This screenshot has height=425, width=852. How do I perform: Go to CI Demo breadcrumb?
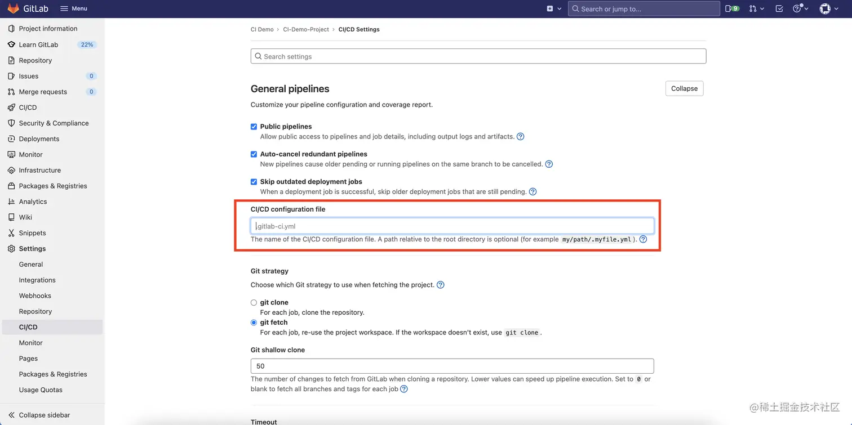(x=262, y=29)
